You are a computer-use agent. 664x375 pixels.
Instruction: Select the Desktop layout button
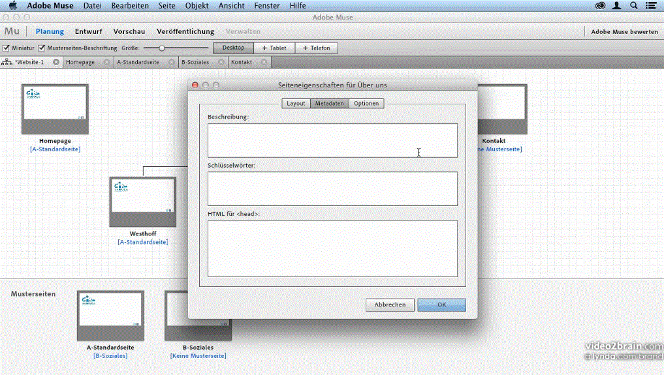click(233, 48)
